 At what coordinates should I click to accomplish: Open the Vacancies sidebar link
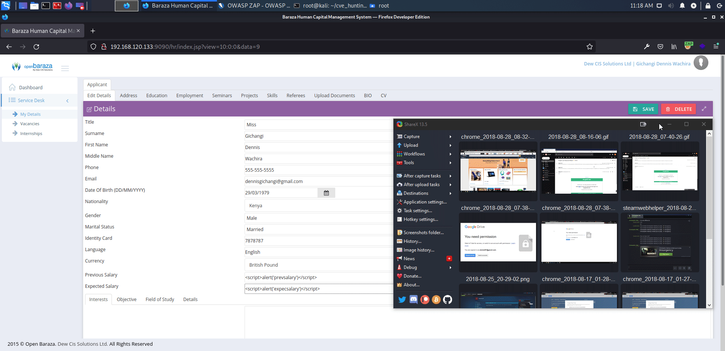(x=30, y=124)
